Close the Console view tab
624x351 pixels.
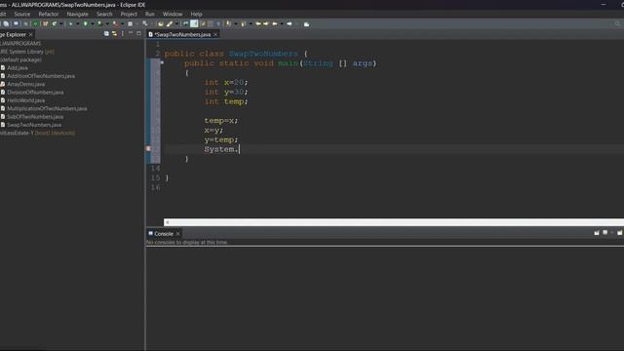pyautogui.click(x=177, y=234)
